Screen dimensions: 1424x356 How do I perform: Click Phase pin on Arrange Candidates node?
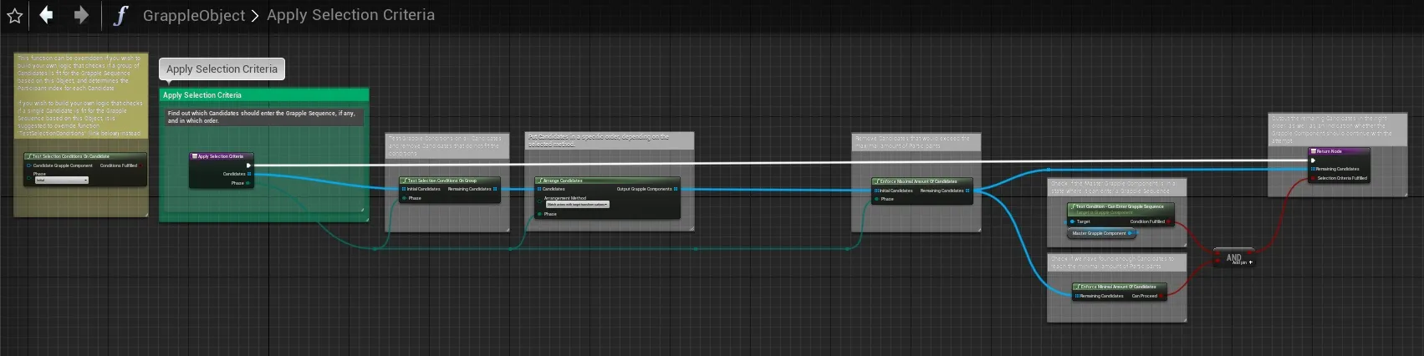[539, 214]
